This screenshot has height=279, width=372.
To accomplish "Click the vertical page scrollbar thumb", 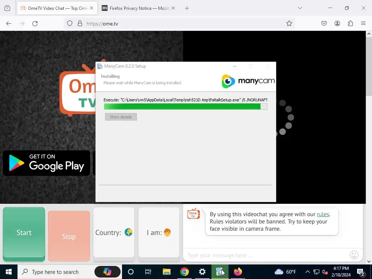I will click(369, 66).
